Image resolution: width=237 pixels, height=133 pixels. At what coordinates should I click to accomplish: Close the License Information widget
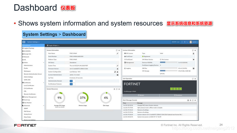pyautogui.click(x=195, y=50)
